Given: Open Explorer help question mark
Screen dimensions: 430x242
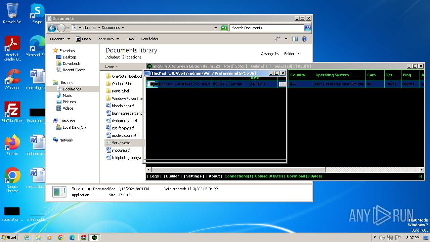Looking at the screenshot, I should pos(304,39).
